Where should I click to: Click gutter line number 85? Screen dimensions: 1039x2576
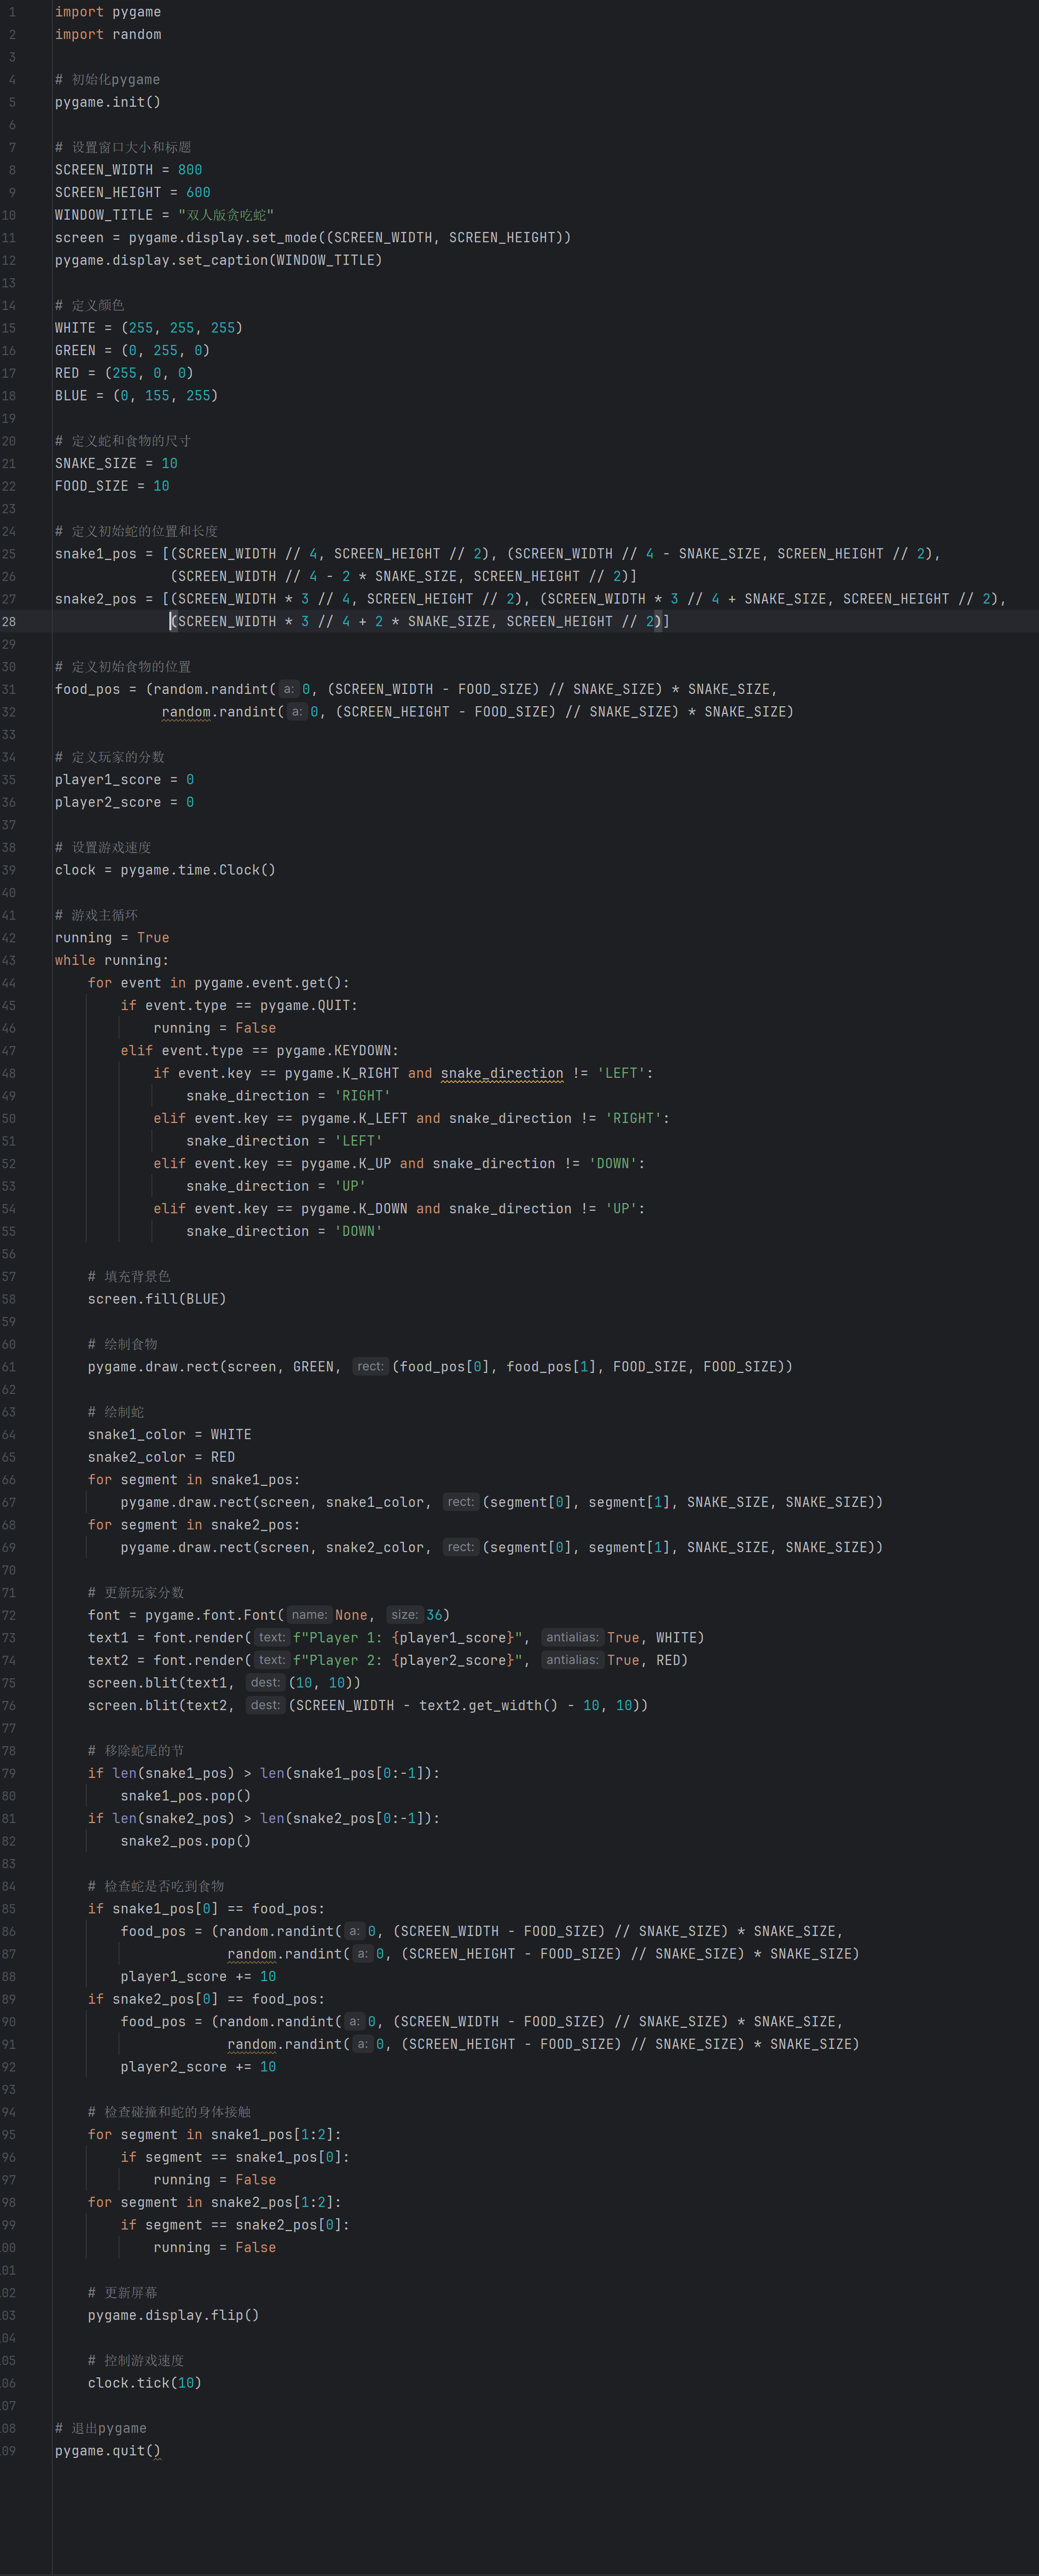click(8, 1909)
